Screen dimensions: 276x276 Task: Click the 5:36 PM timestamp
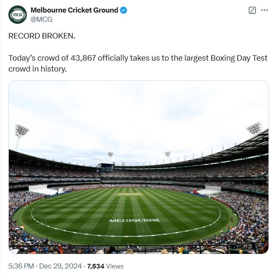(21, 266)
